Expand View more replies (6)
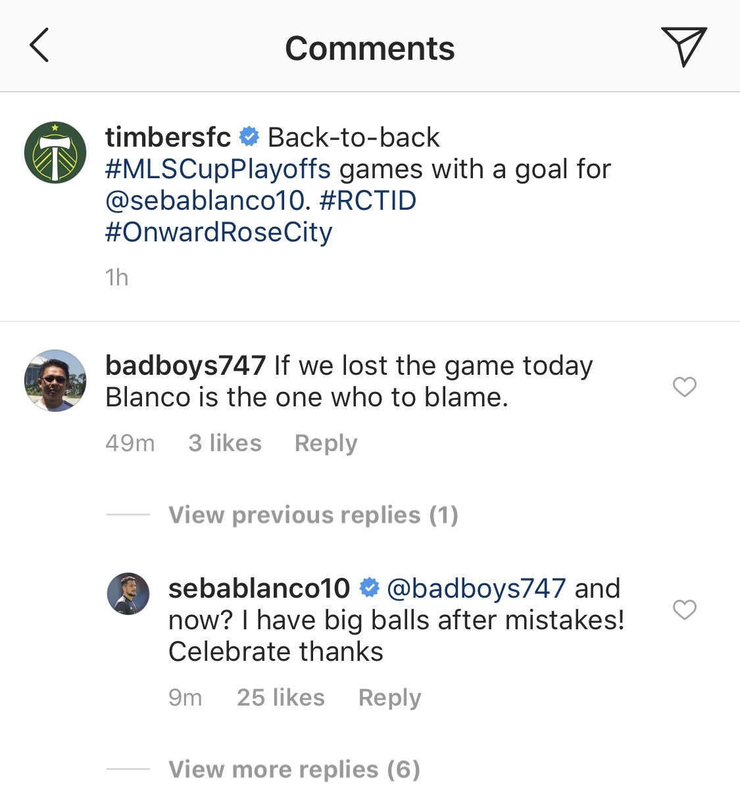This screenshot has height=795, width=740. tap(294, 769)
